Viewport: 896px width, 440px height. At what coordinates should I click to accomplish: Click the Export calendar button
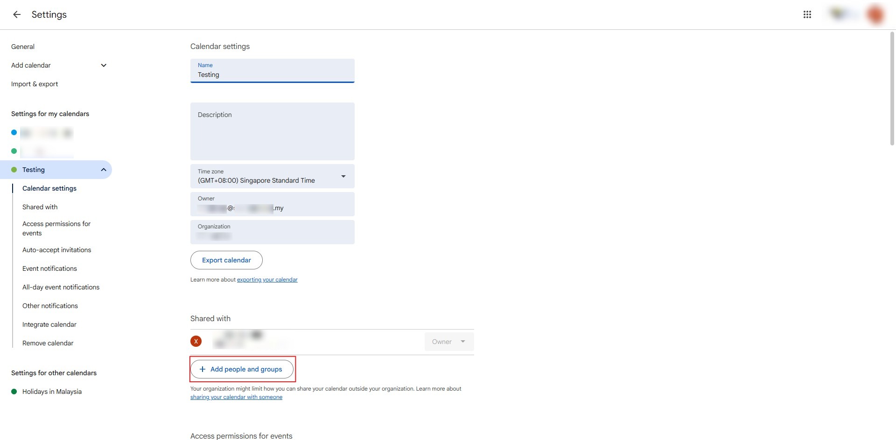[226, 260]
